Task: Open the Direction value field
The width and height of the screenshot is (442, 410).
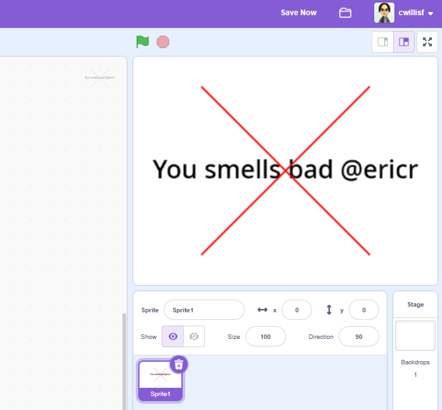Action: pos(358,336)
